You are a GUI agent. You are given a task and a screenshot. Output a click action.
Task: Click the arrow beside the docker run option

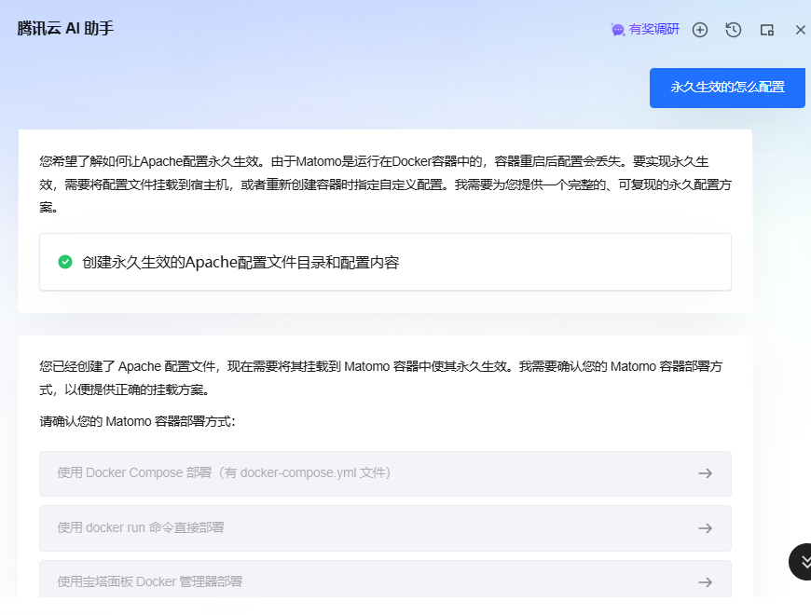[706, 528]
